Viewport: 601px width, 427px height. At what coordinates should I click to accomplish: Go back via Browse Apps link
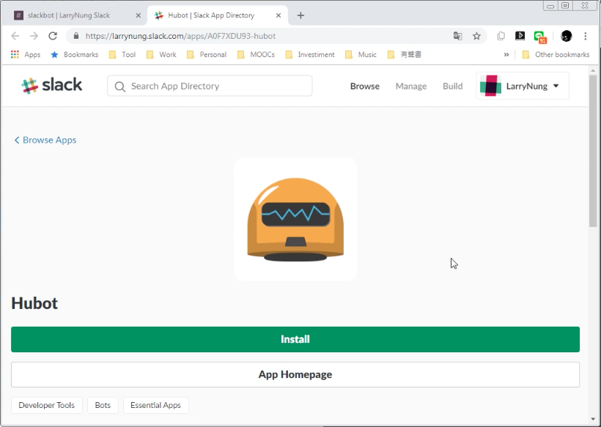(x=45, y=140)
